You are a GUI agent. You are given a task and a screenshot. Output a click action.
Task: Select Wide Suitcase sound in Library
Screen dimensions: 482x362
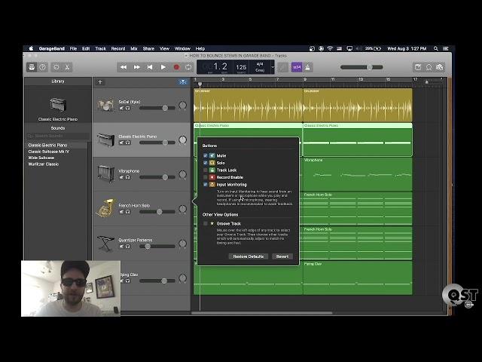pos(41,158)
